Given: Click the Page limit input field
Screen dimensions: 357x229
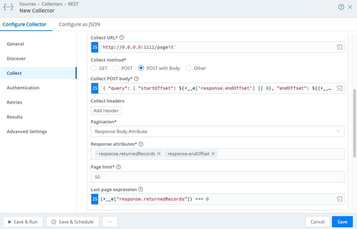Looking at the screenshot, I should 217,177.
